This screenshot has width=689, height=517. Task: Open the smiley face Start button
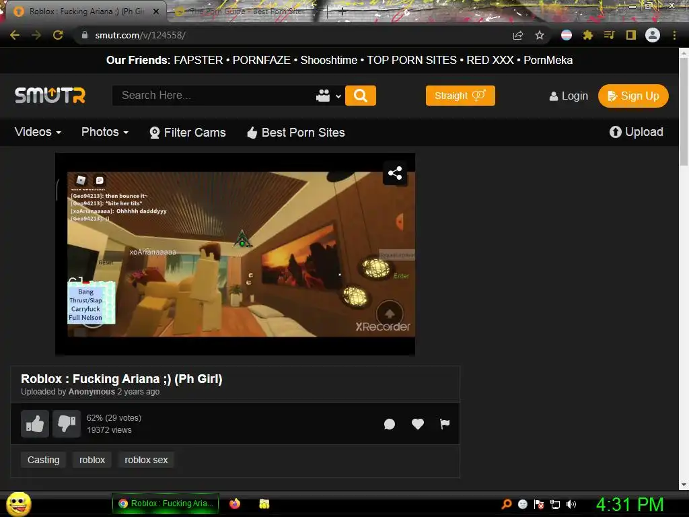18,504
